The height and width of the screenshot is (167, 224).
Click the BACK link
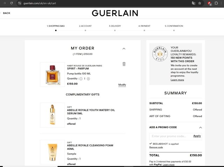(7, 13)
